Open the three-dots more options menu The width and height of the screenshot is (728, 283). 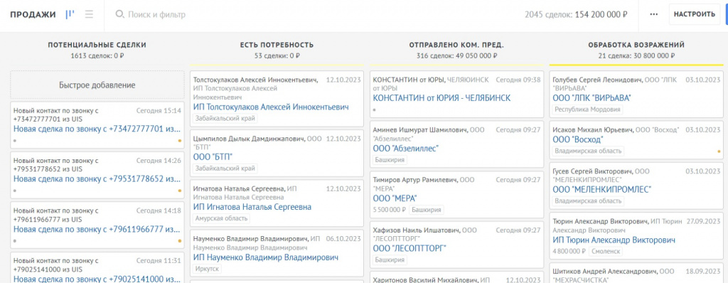coord(654,14)
